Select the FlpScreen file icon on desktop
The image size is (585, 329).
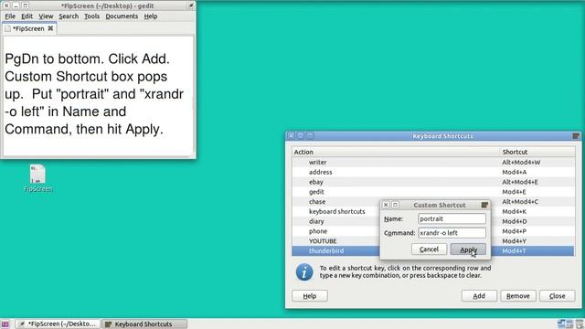pyautogui.click(x=37, y=178)
